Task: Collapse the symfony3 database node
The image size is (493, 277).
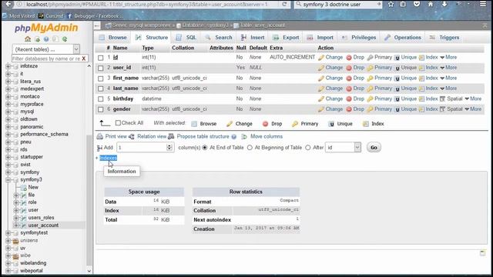Action: pos(8,180)
